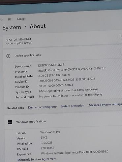Select the 8.00 GB RAM value
Viewport: 122px width, 162px height.
(x=54, y=75)
